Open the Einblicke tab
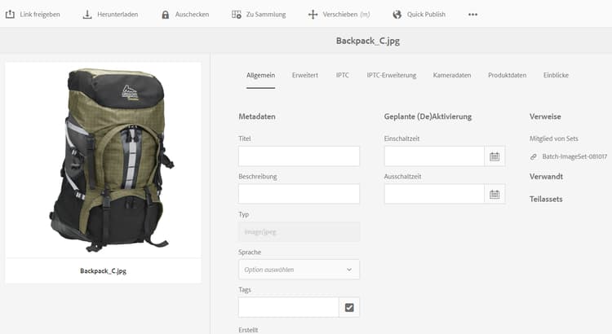 [x=556, y=75]
